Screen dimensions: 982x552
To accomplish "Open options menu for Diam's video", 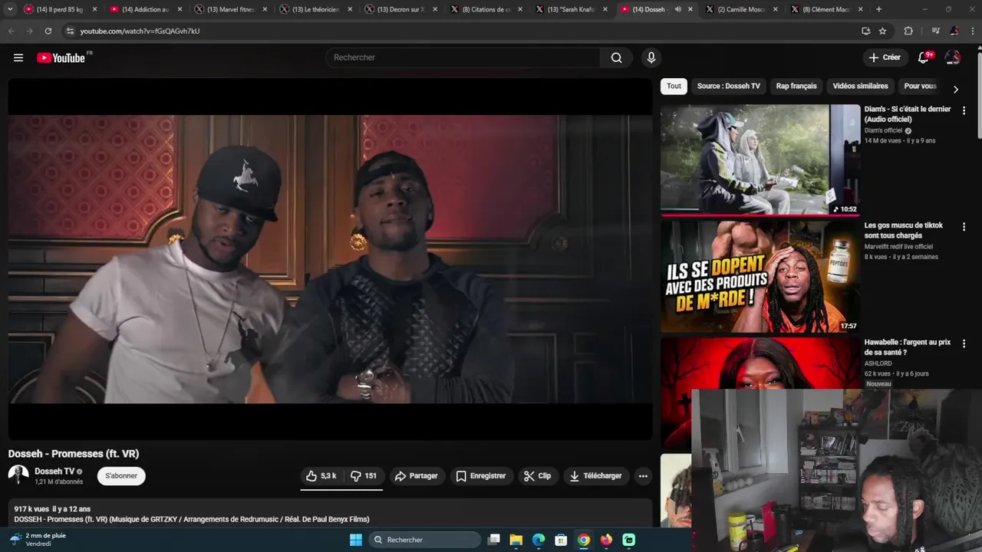I will coord(964,110).
